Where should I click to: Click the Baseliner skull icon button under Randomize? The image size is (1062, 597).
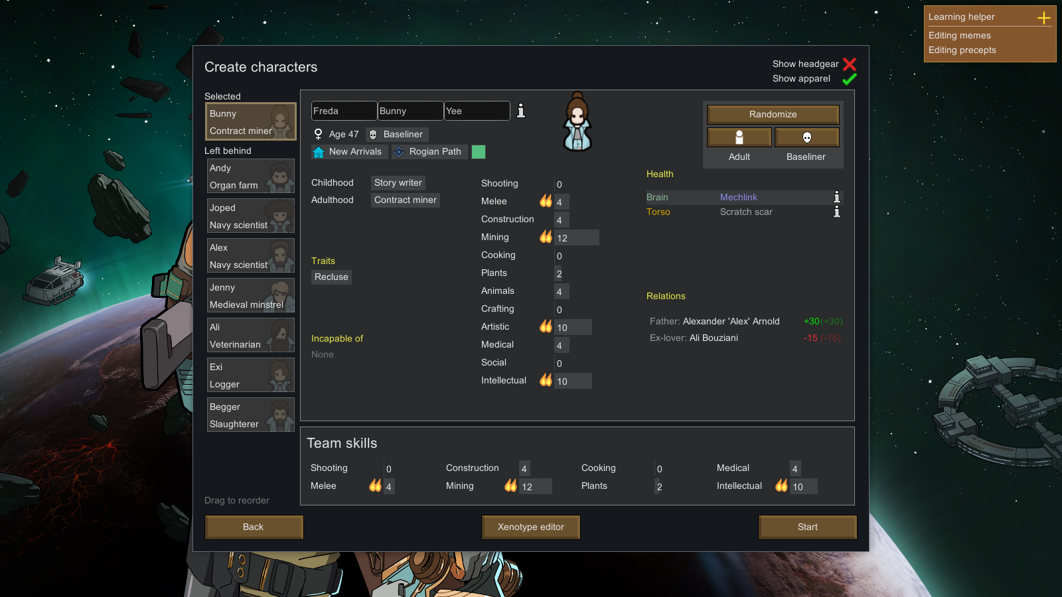[x=807, y=137]
